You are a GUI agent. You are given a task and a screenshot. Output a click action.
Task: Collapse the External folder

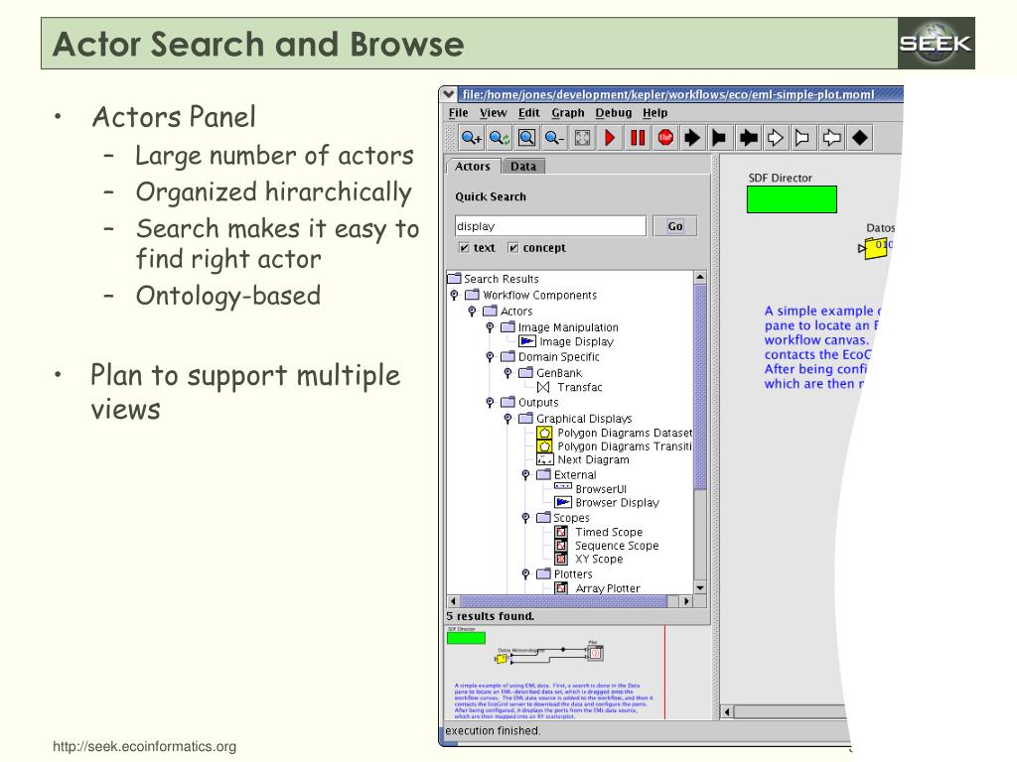point(526,475)
